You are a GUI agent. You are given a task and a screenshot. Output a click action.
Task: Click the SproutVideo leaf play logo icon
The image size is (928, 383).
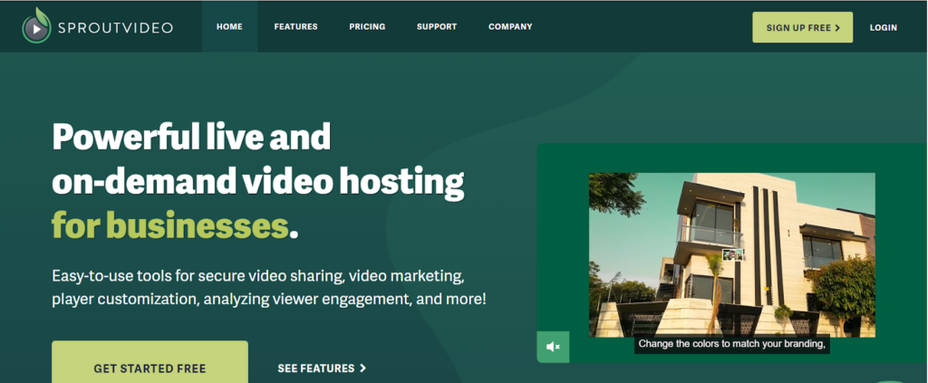coord(36,26)
